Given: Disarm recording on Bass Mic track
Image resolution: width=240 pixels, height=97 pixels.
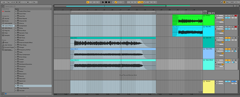Looking at the screenshot, I should coord(236,27).
